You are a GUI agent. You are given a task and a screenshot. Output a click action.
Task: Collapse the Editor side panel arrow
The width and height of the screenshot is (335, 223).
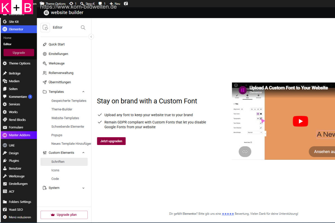tap(91, 37)
